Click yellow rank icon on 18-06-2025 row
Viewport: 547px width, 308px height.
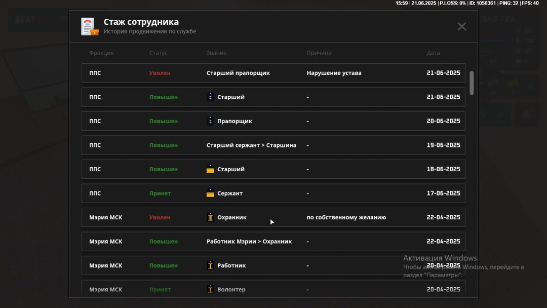[x=211, y=169]
